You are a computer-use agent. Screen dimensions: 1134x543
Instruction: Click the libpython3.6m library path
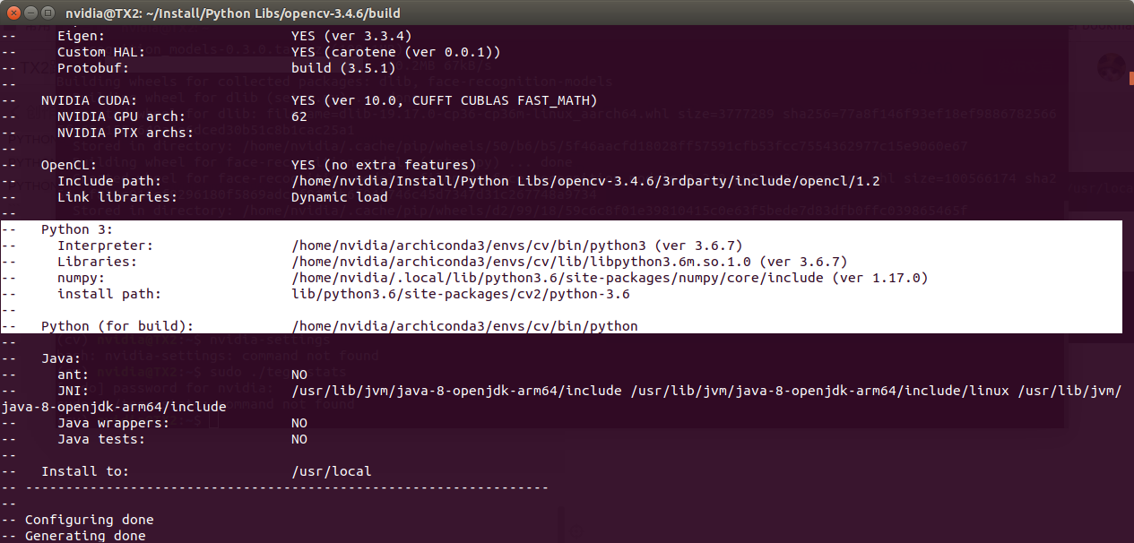[502, 262]
